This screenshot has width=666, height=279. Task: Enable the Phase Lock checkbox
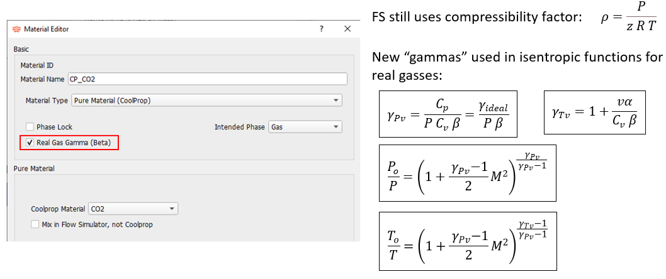click(30, 127)
